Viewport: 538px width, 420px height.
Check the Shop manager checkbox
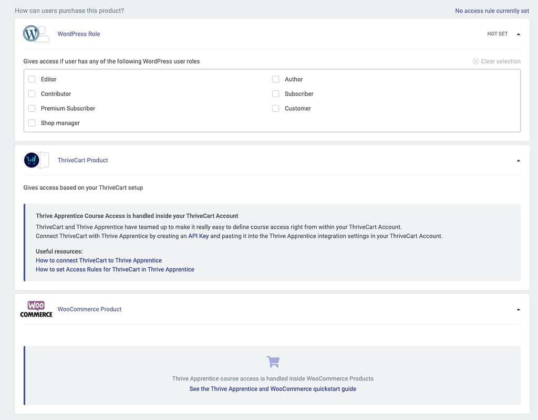coord(32,123)
